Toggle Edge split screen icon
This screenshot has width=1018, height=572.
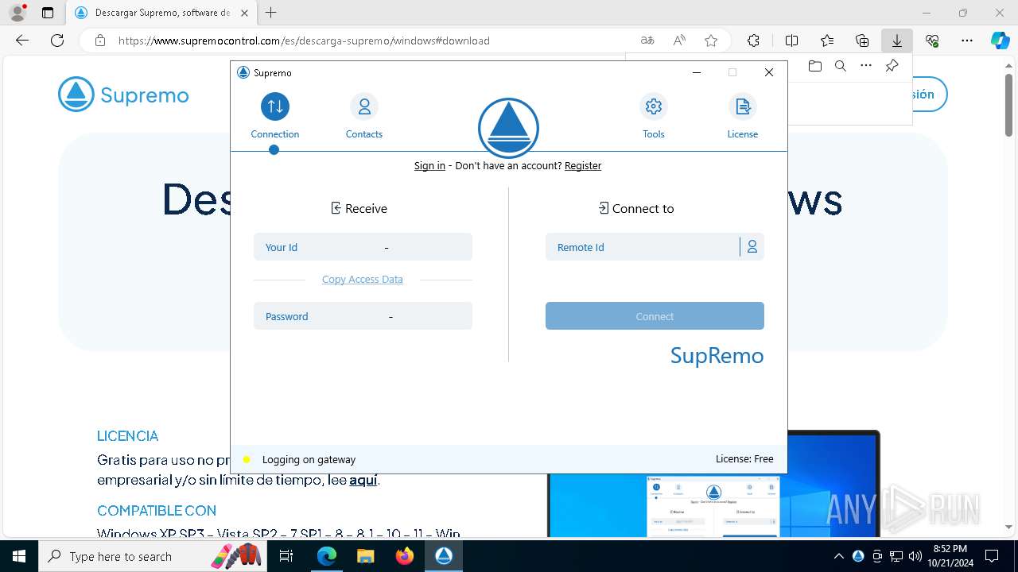click(x=791, y=41)
